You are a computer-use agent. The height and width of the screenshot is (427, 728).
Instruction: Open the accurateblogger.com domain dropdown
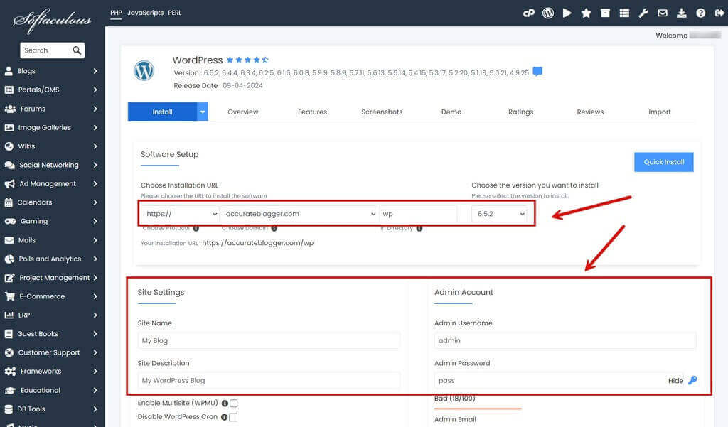point(299,214)
